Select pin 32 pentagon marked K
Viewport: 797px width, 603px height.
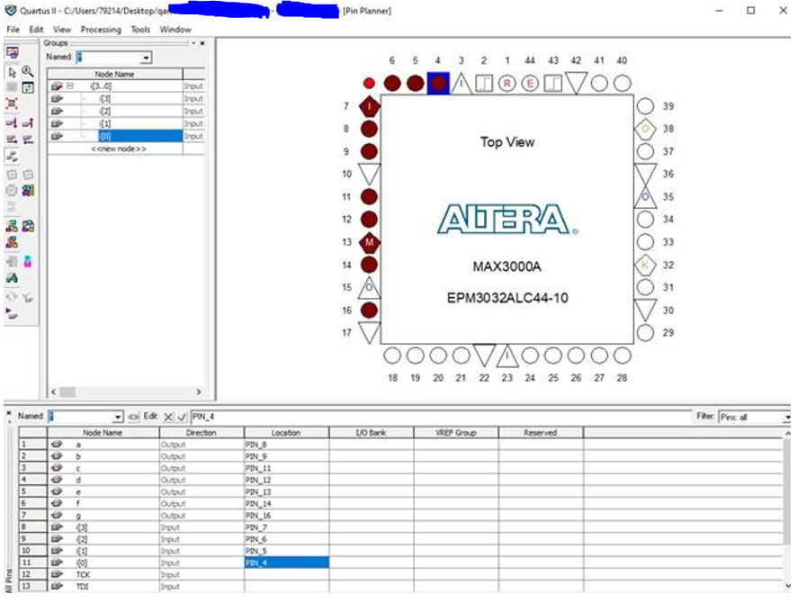point(645,265)
